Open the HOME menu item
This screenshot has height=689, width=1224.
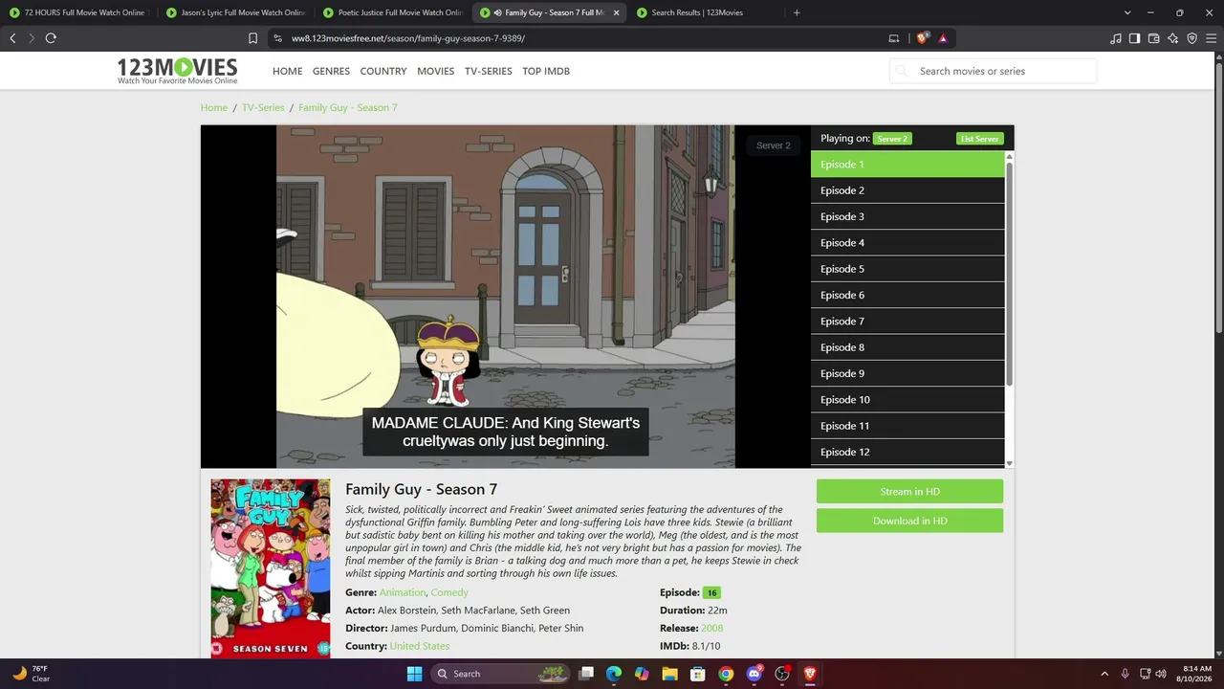(x=287, y=71)
